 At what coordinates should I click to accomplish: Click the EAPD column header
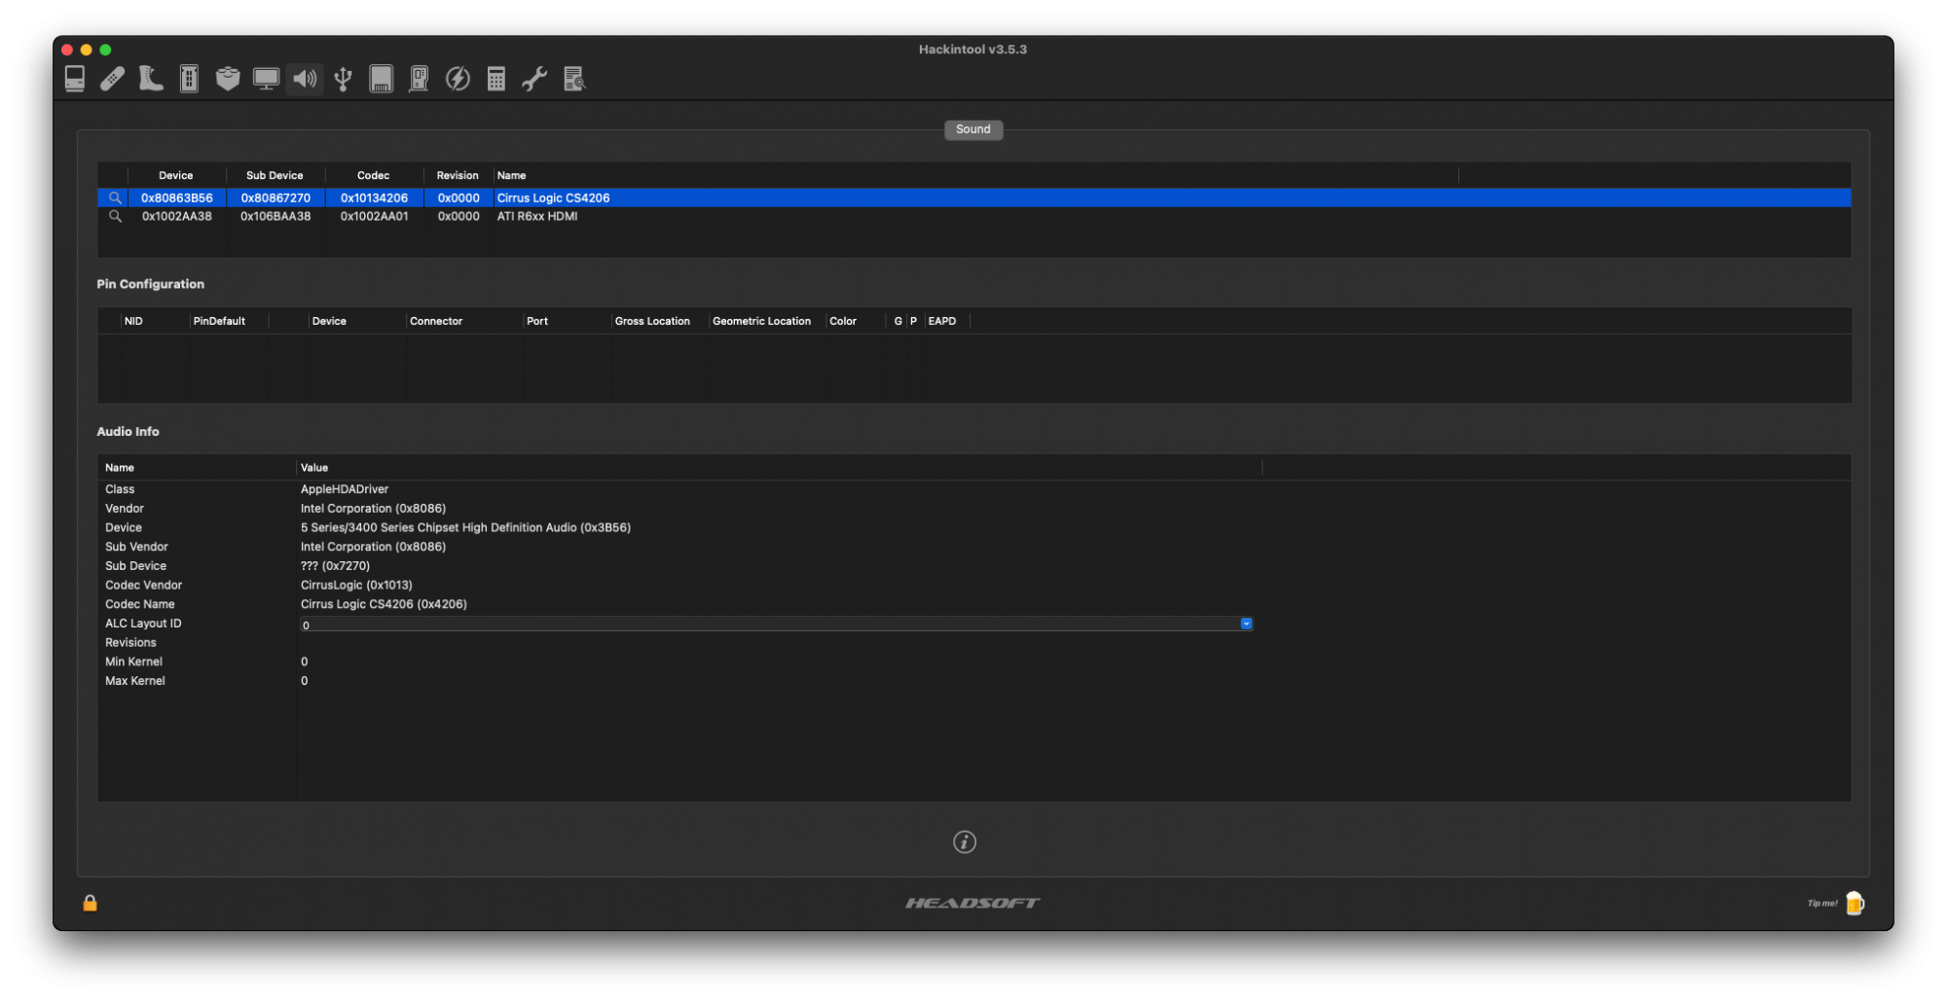coord(942,321)
